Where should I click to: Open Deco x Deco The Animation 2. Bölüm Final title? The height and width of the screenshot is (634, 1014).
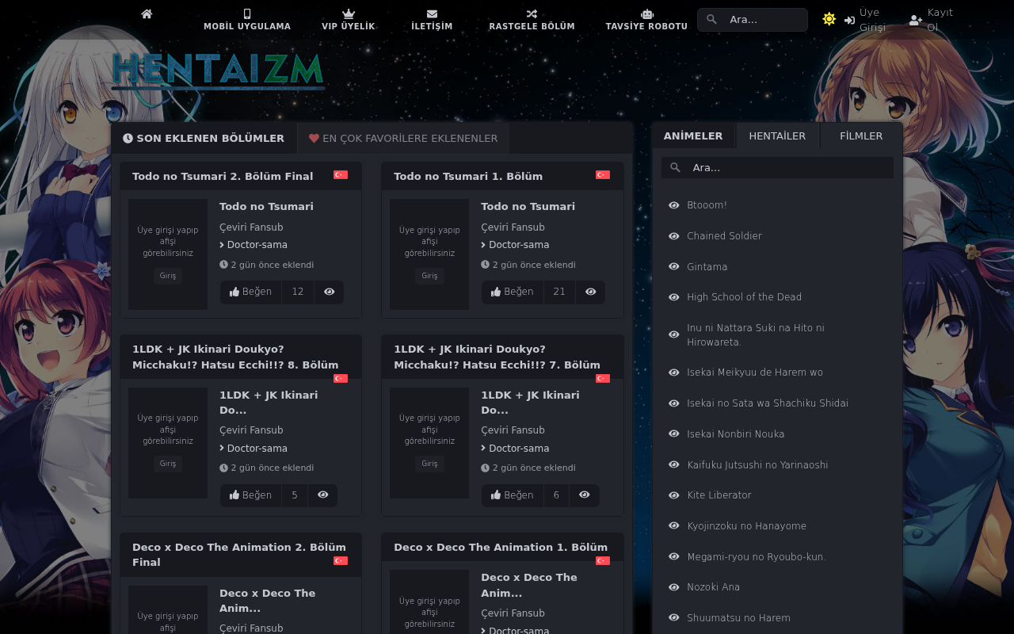[x=239, y=555]
